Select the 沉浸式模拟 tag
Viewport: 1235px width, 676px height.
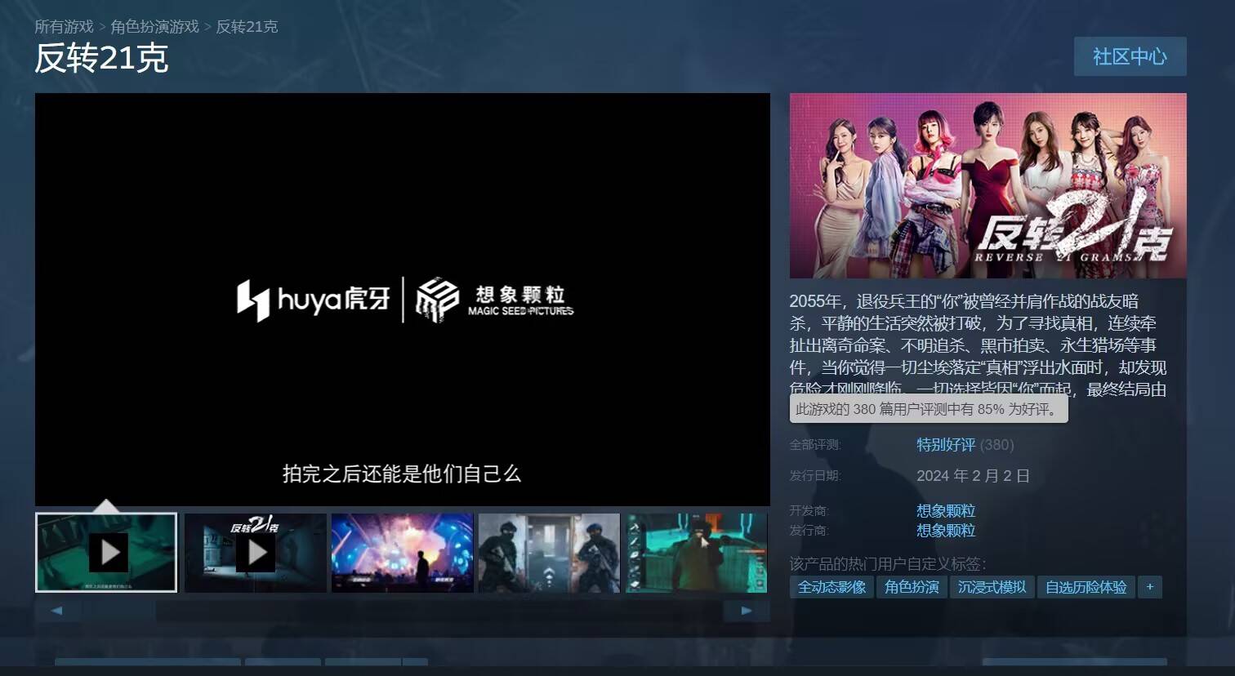coord(992,587)
